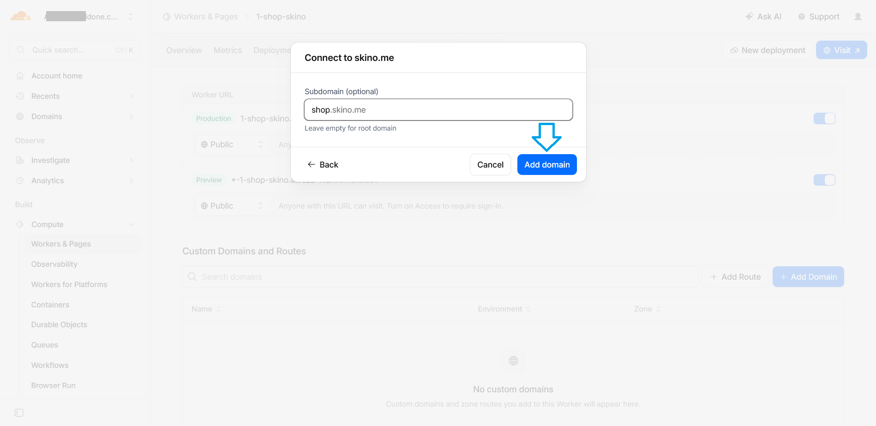Open the Preview Public access dropdown
The height and width of the screenshot is (426, 876).
coord(232,206)
